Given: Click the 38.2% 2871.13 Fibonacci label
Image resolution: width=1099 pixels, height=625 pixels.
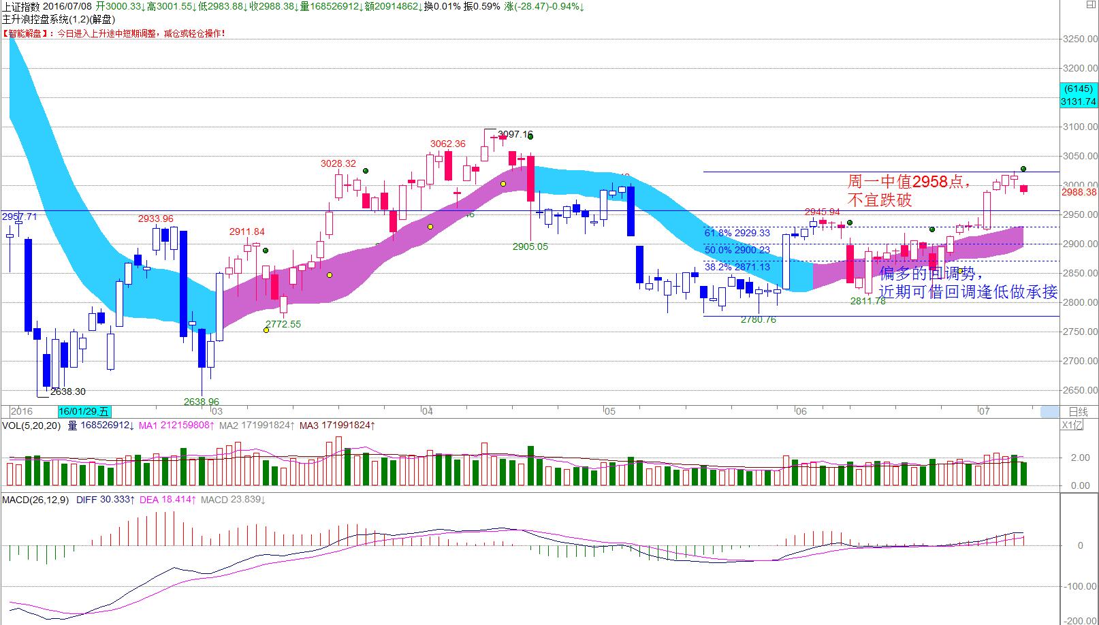Looking at the screenshot, I should click(x=737, y=267).
